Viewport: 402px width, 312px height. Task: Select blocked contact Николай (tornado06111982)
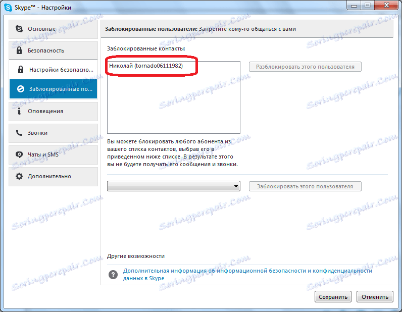[146, 66]
